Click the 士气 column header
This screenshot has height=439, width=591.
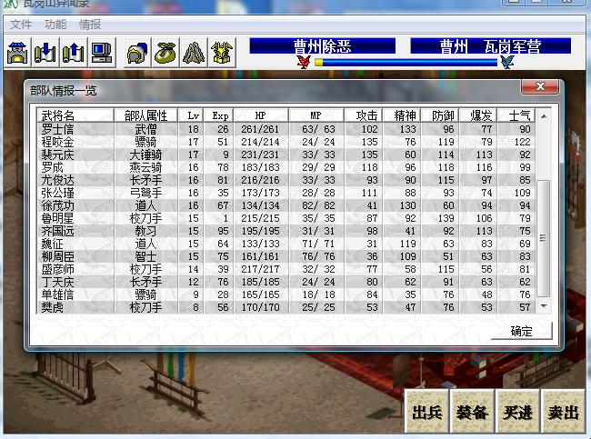click(x=516, y=115)
